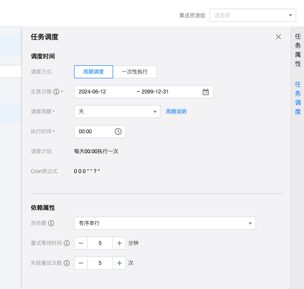Increase 失败重试次数 with plus button
This screenshot has height=289, width=304.
120,263
